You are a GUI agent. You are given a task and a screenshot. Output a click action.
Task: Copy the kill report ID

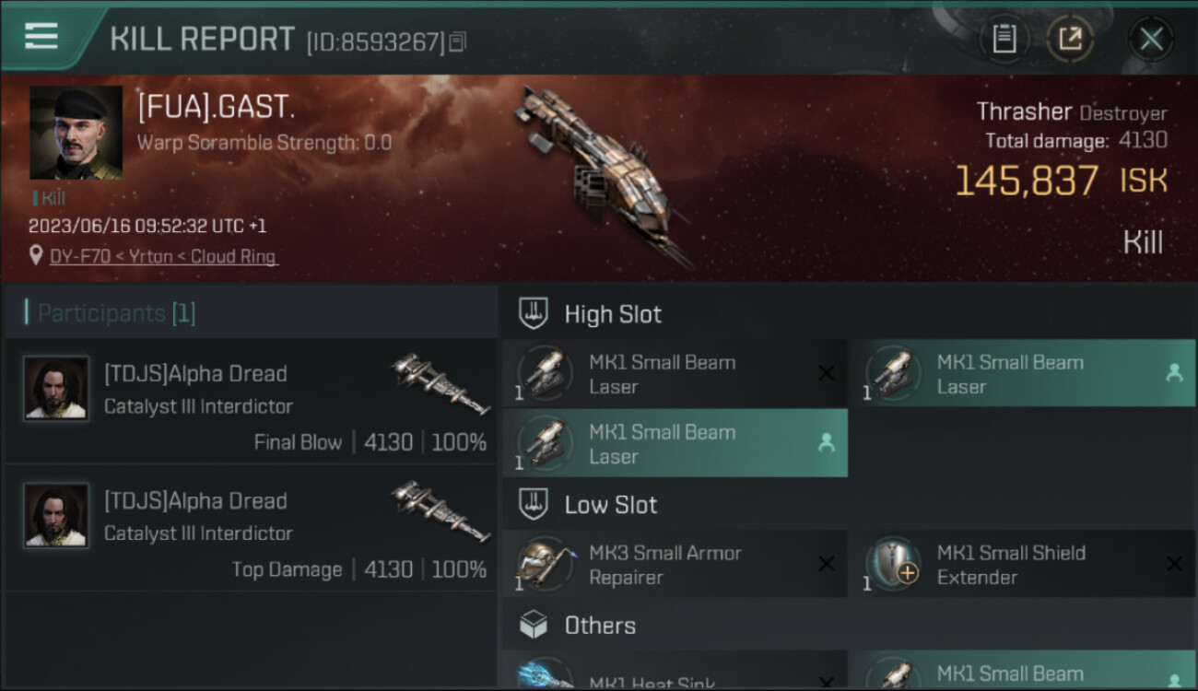pos(458,41)
